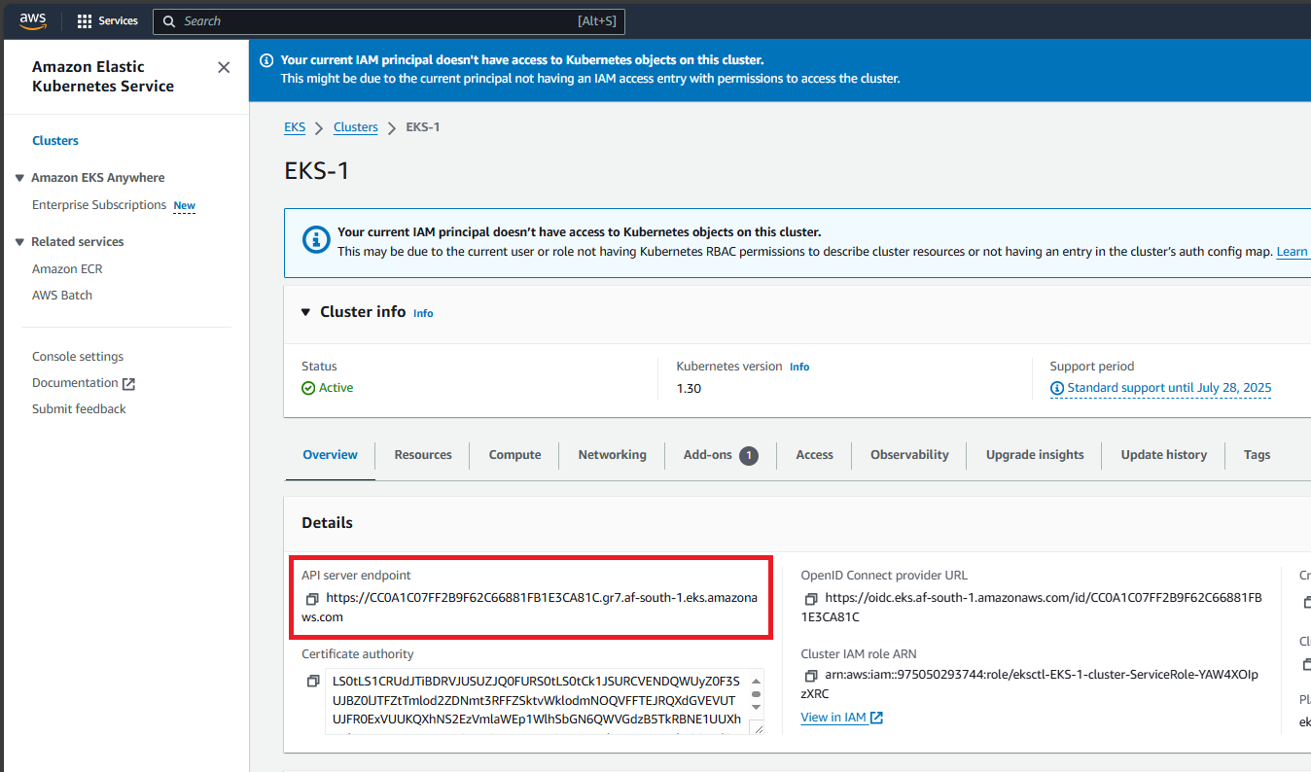
Task: Click info icon in the blue top banner
Action: [x=266, y=60]
